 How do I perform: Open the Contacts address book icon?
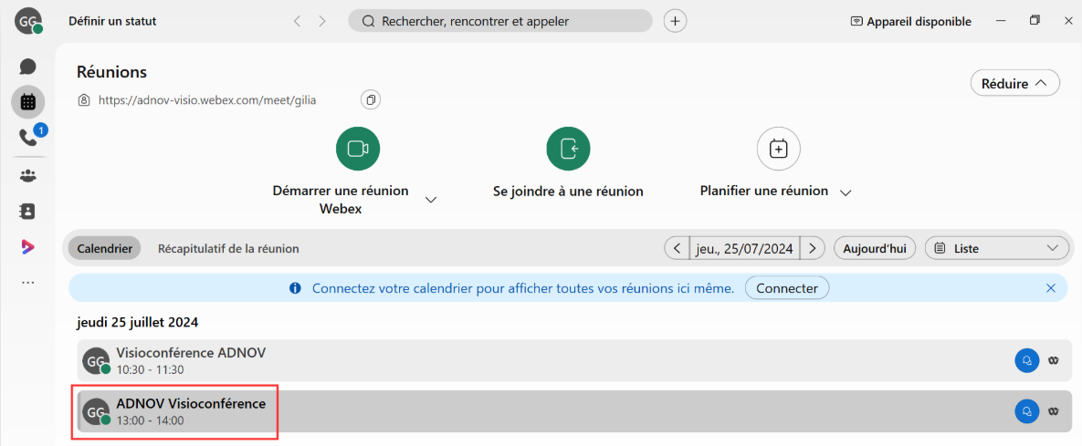tap(27, 212)
